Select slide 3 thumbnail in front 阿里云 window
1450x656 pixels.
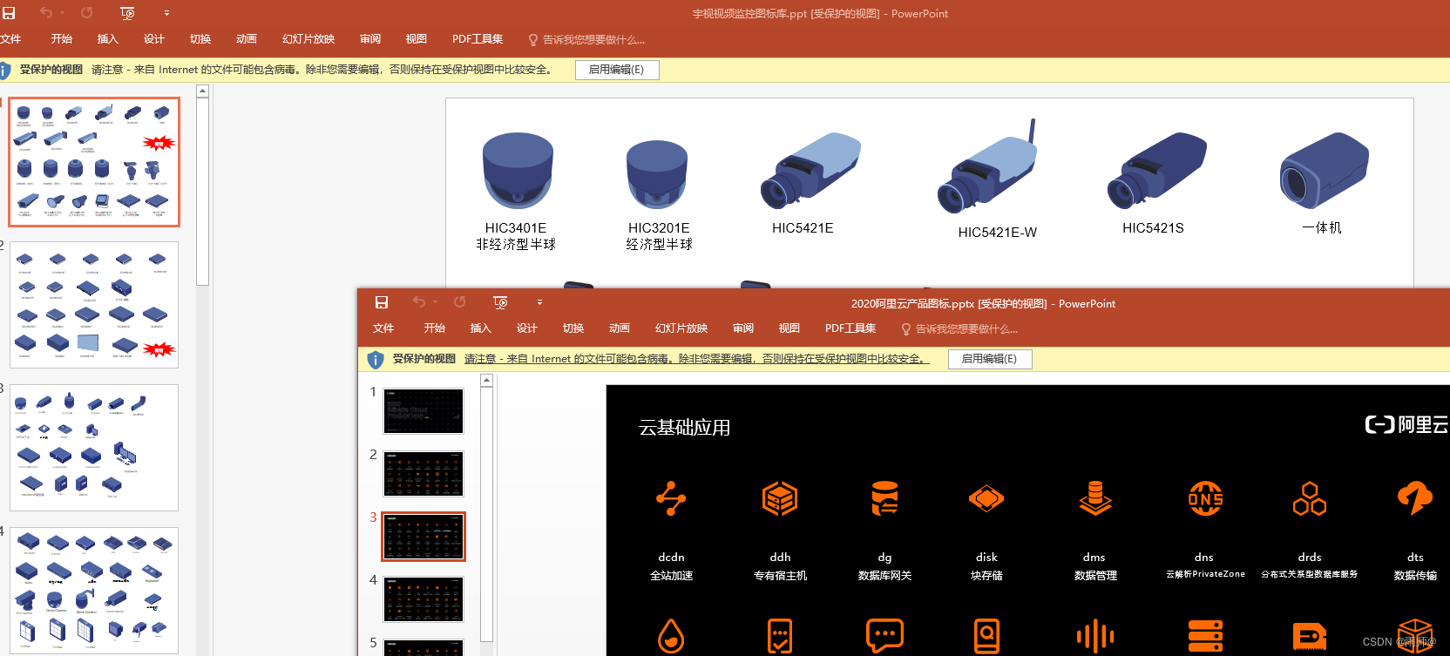click(423, 537)
